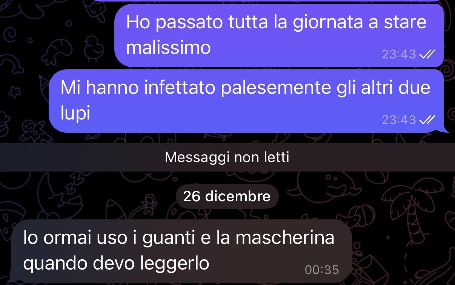
Task: Tap the double-check icon on the "lupi" message
Action: click(x=427, y=120)
